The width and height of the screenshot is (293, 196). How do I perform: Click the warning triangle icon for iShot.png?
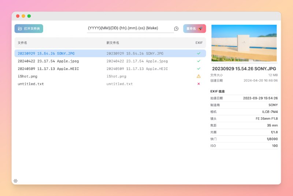199,76
